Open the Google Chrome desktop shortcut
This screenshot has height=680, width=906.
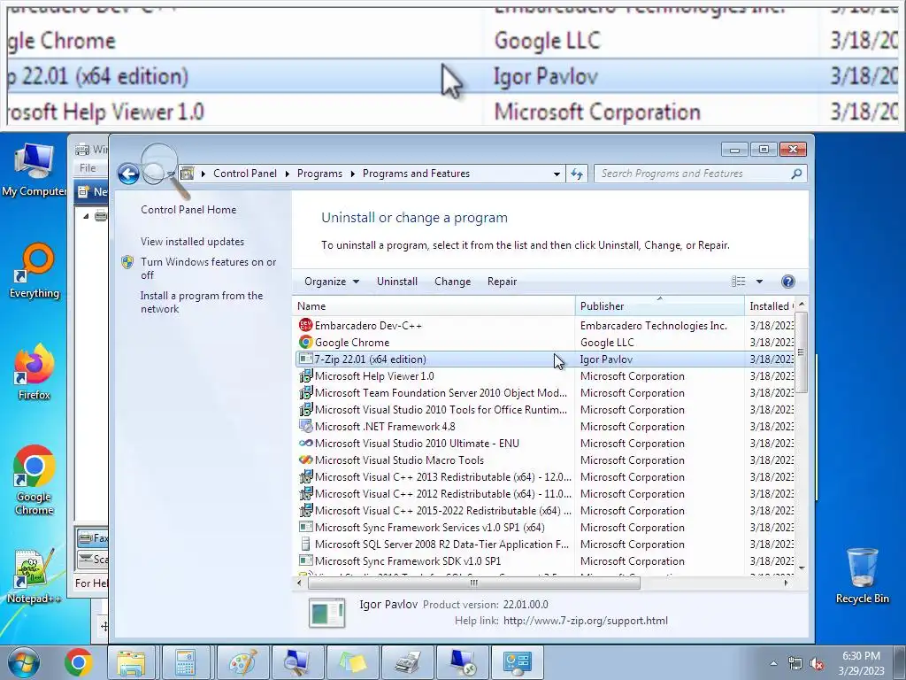pos(35,480)
